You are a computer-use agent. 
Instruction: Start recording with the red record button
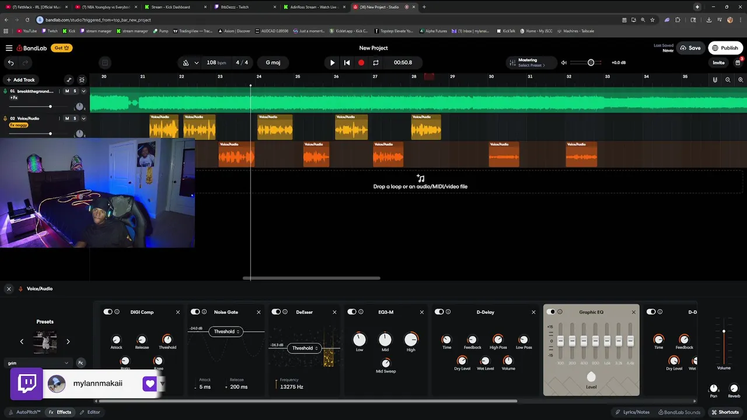point(361,62)
